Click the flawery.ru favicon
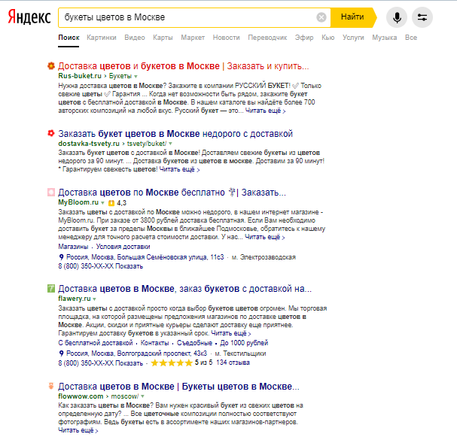 click(x=51, y=289)
